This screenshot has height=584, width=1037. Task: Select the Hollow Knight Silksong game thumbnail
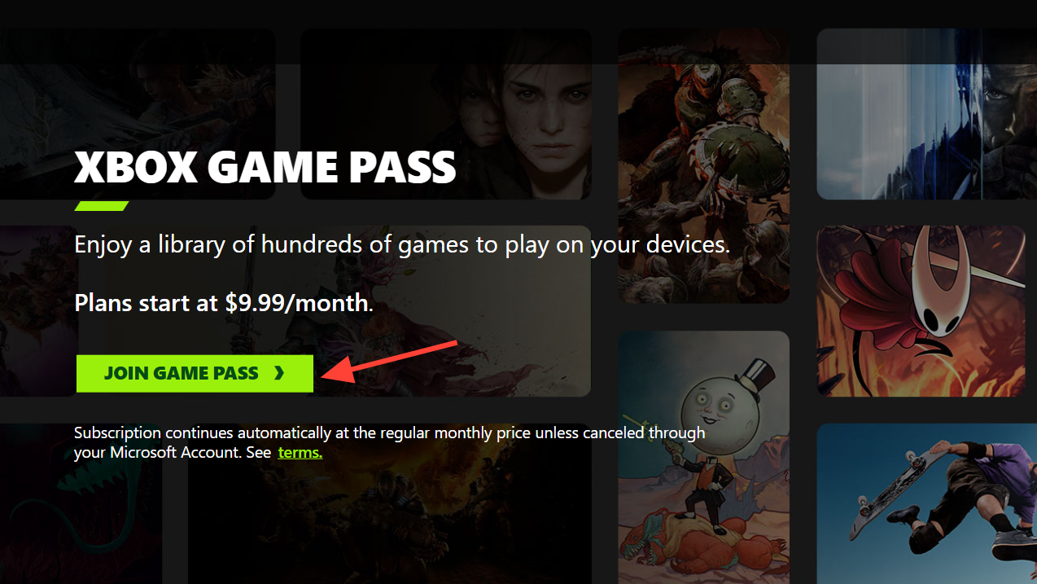click(x=921, y=311)
